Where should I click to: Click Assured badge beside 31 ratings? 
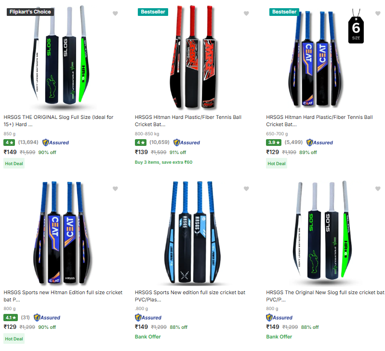pyautogui.click(x=47, y=318)
